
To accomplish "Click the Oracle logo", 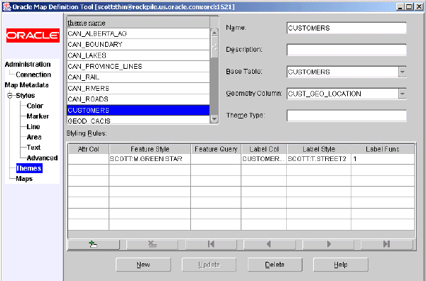I will (x=33, y=35).
